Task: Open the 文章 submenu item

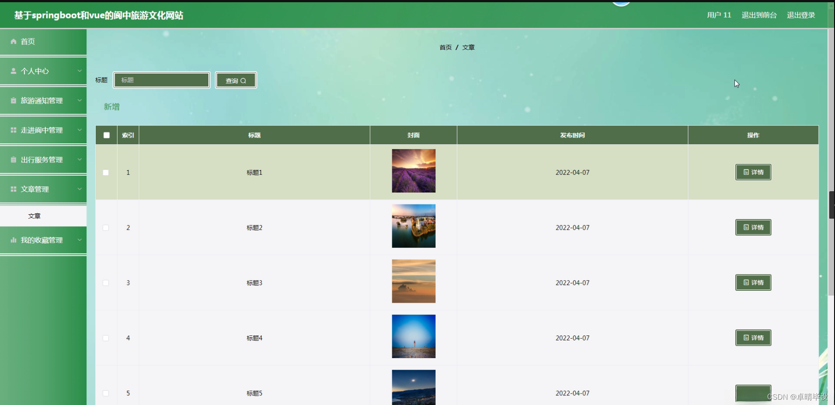Action: point(35,216)
